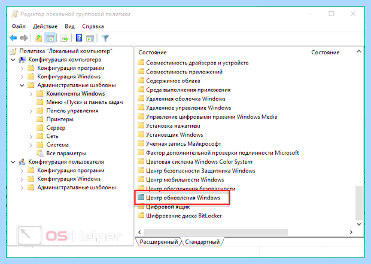Select Установка нажатием row
371x264 pixels.
[x=173, y=125]
